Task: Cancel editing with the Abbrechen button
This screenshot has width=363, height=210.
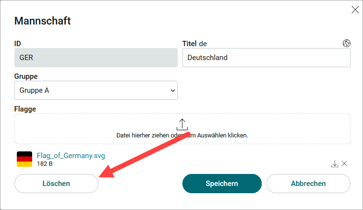Action: [x=308, y=184]
